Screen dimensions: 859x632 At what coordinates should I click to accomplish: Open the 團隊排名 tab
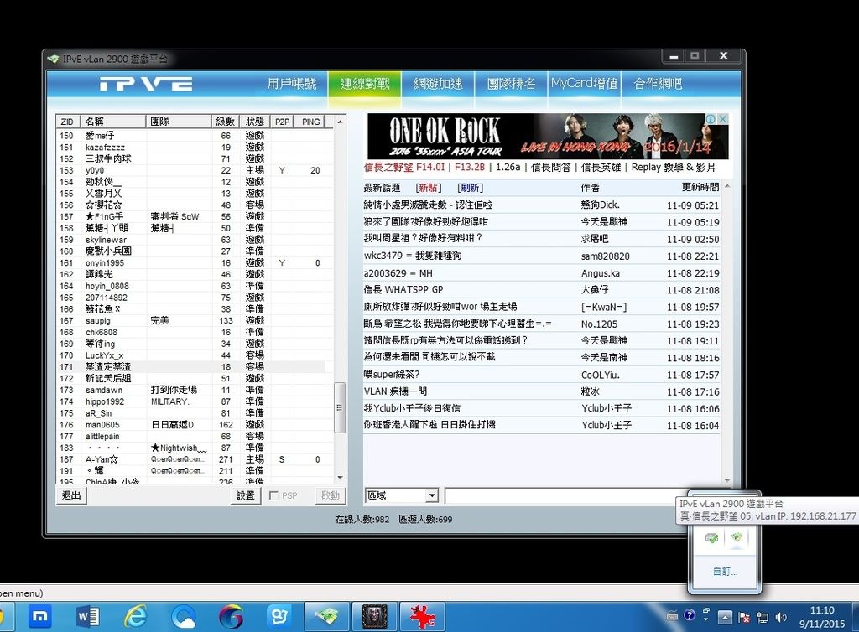point(511,84)
